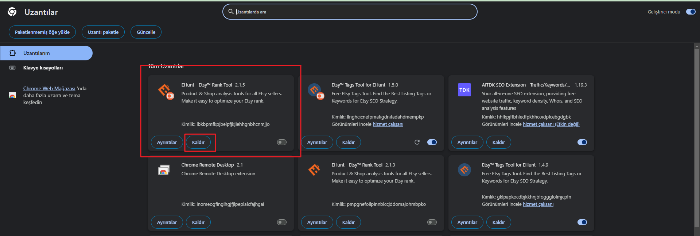Disable the AITDK SEO Extension toggle

click(582, 142)
